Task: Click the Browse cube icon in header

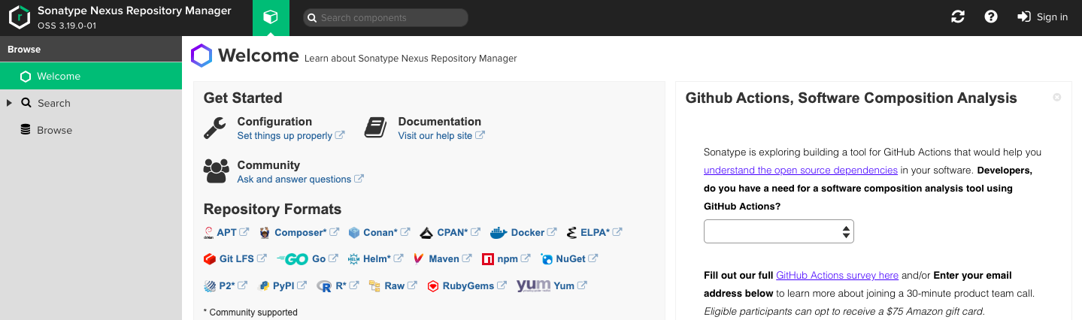Action: point(271,17)
